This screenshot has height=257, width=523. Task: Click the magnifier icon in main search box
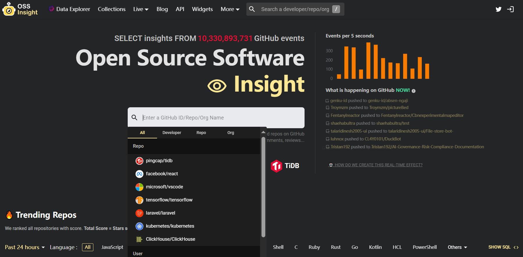[x=134, y=117]
